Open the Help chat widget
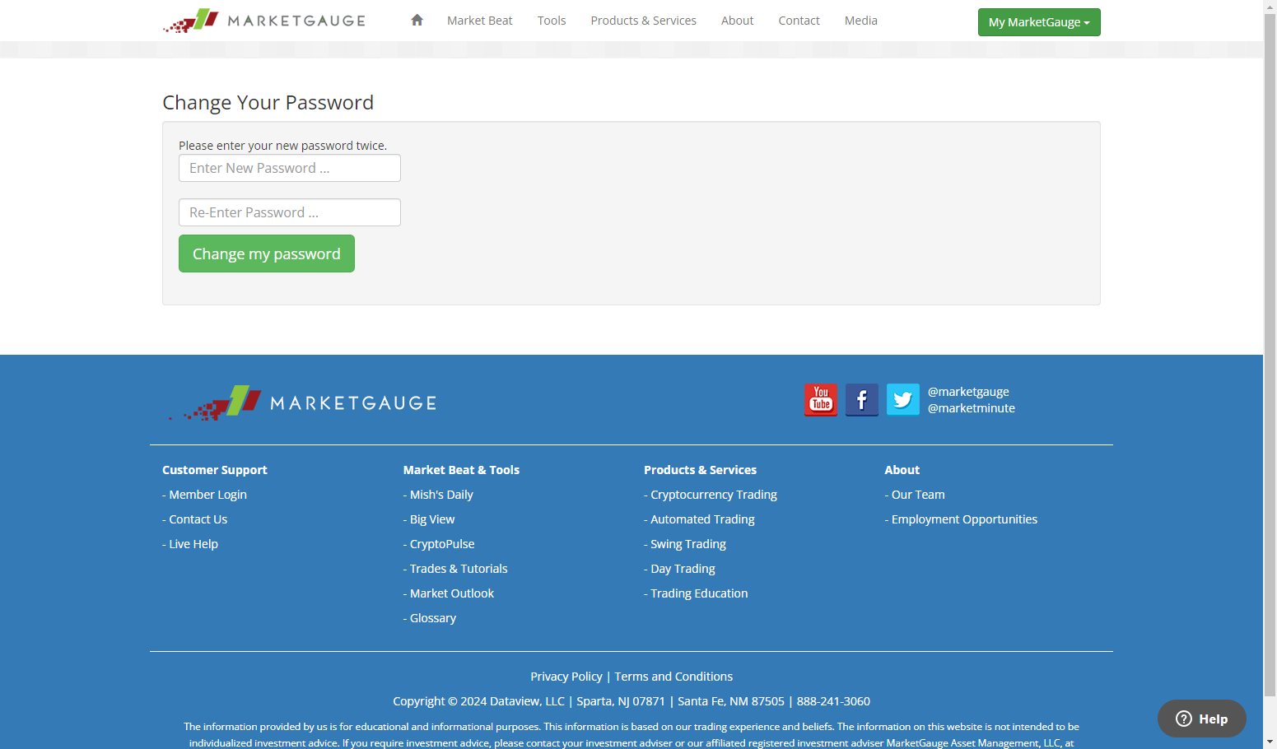 click(1201, 719)
